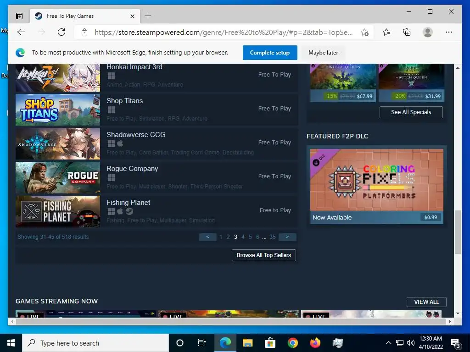Open Rogue Company game title
Screen dimensions: 470x352
[x=132, y=169]
